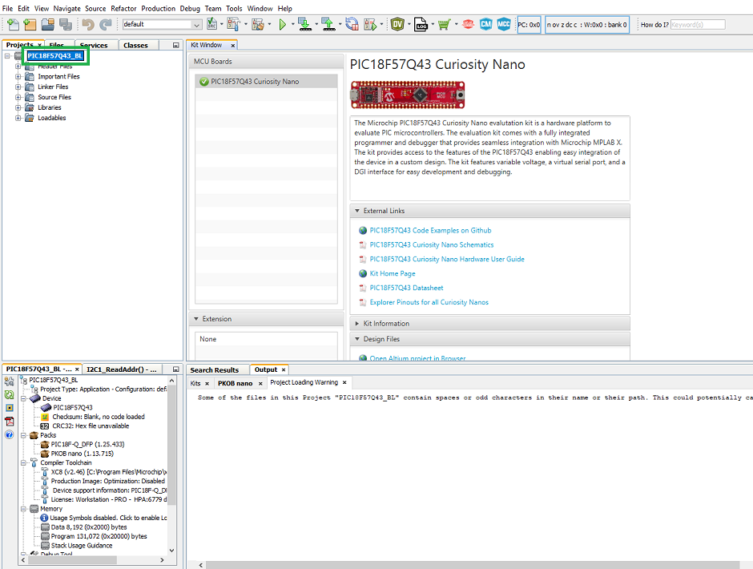Expand the Source Files tree node
This screenshot has width=753, height=569.
point(18,97)
